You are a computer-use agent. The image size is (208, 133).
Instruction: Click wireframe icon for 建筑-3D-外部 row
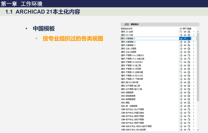[x=189, y=35]
